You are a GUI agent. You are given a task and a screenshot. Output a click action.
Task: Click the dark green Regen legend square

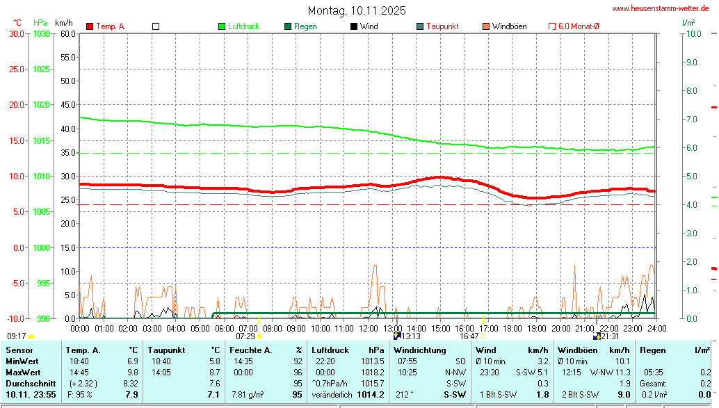point(288,26)
